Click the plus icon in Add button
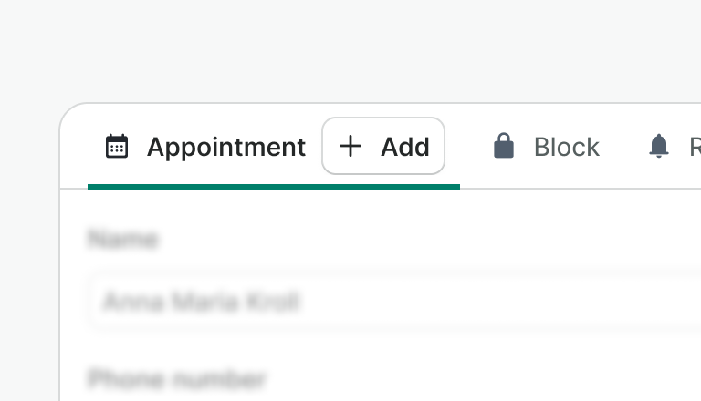 (350, 146)
